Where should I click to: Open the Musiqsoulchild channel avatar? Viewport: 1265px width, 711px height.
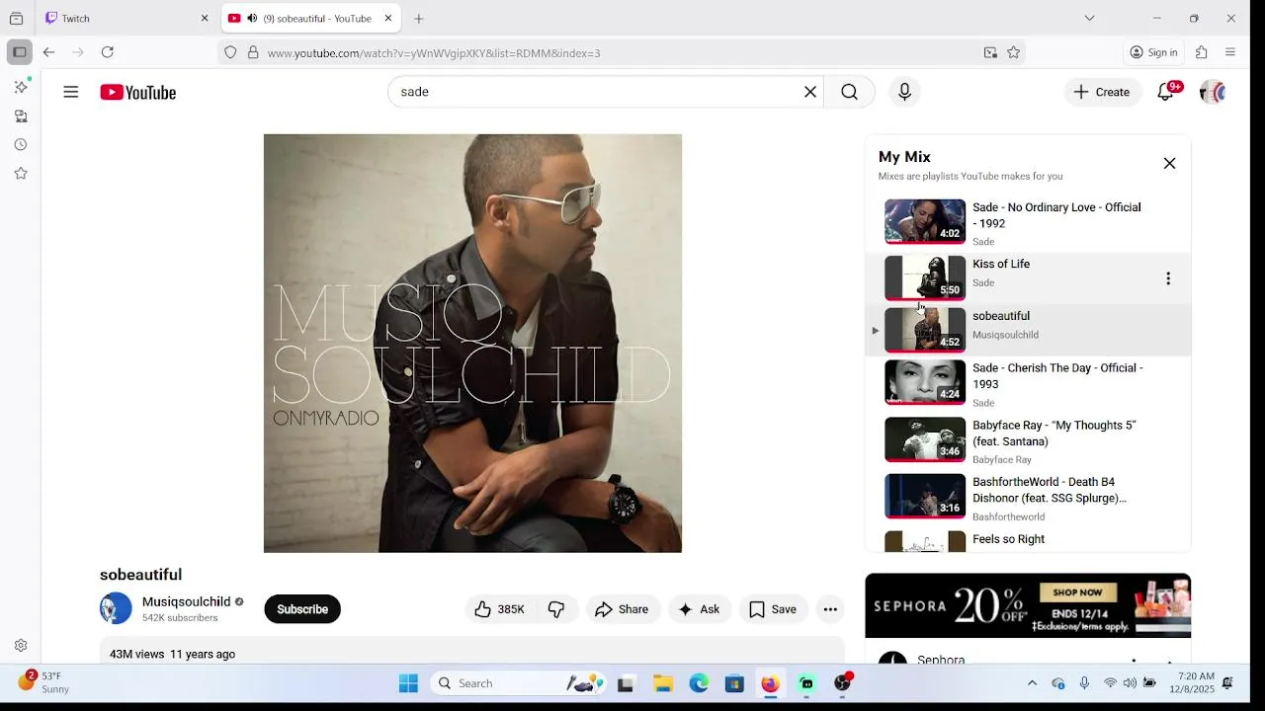(x=116, y=608)
